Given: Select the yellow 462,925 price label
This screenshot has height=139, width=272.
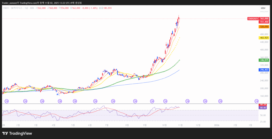Looking at the screenshot, I should coord(264,38).
